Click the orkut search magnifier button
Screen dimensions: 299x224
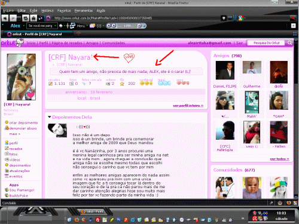[x=289, y=43]
